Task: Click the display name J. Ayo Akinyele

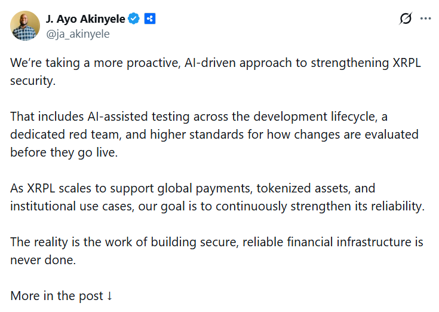Action: coord(85,19)
